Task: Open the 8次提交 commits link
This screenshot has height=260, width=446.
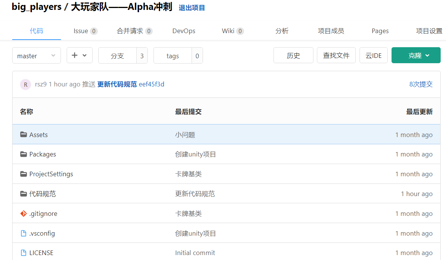Action: pyautogui.click(x=421, y=84)
